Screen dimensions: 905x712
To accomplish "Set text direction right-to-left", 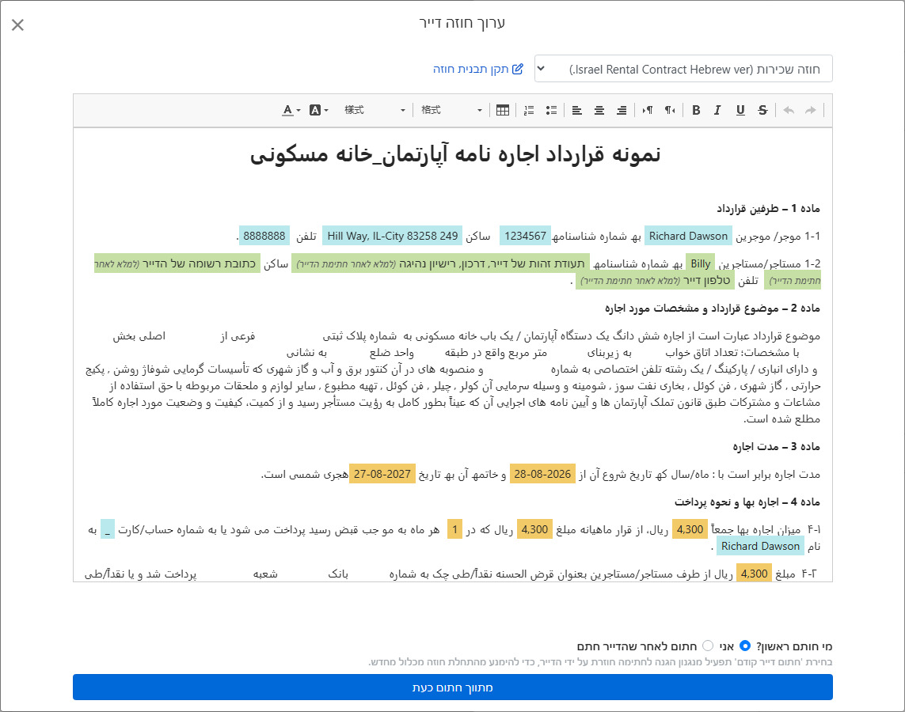I will (x=670, y=110).
